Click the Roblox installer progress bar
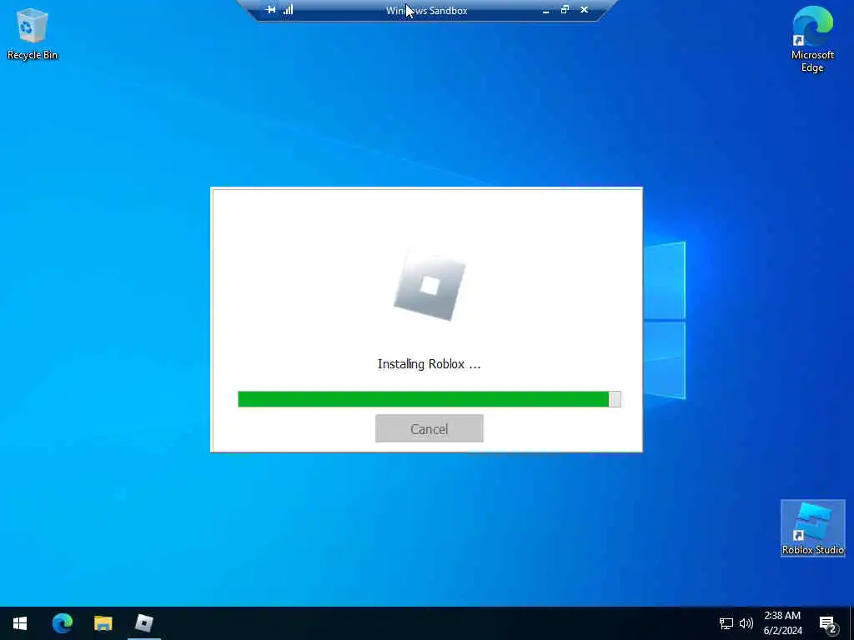 coord(430,399)
